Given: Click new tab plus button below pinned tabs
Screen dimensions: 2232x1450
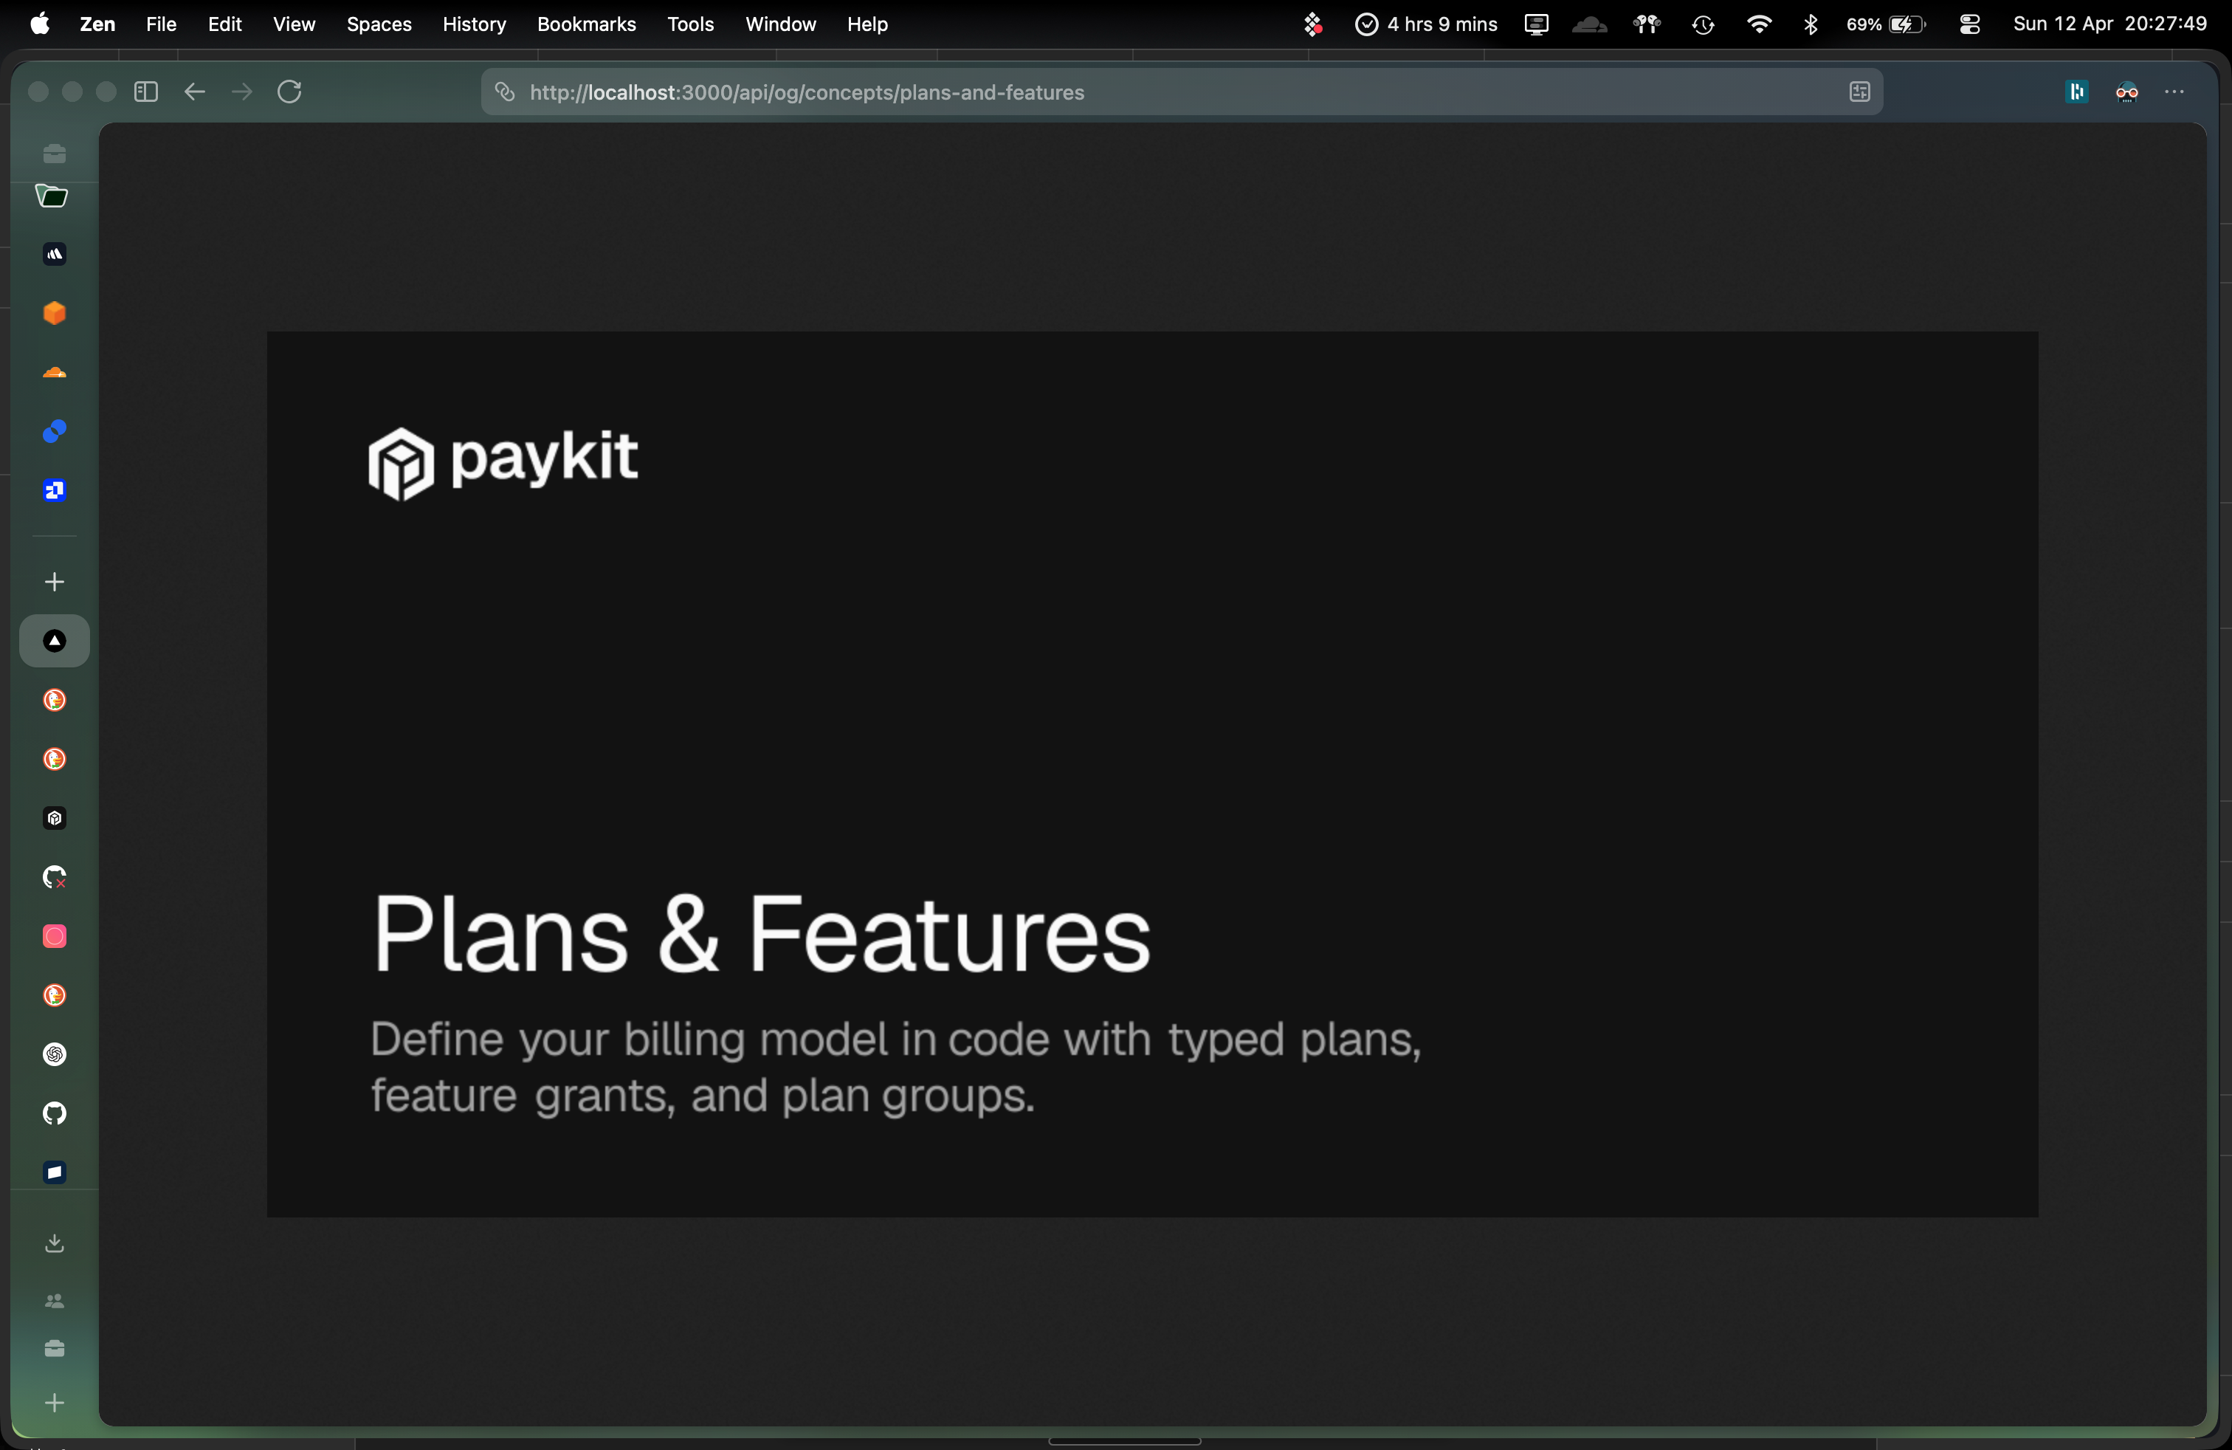Looking at the screenshot, I should pyautogui.click(x=55, y=582).
